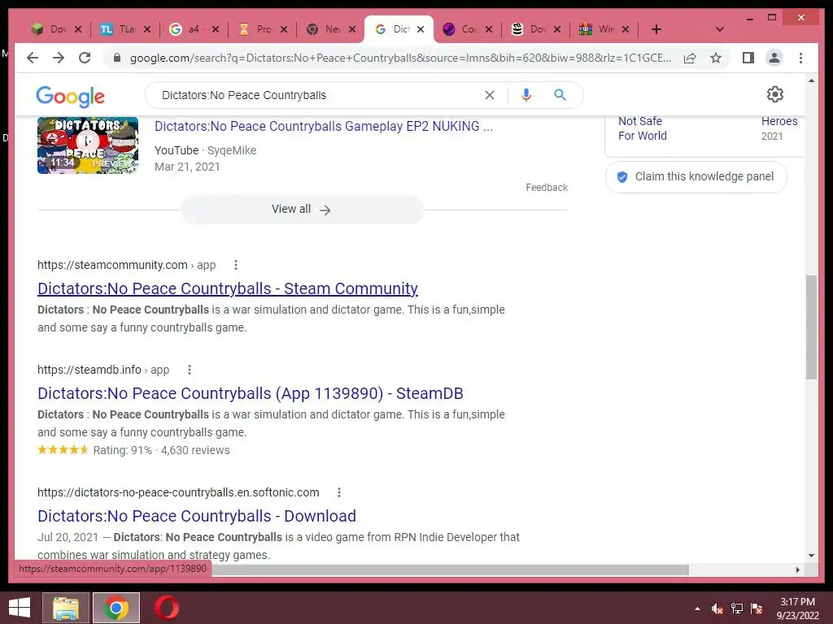Image resolution: width=833 pixels, height=624 pixels.
Task: Submit search with magnifier icon
Action: pyautogui.click(x=560, y=95)
